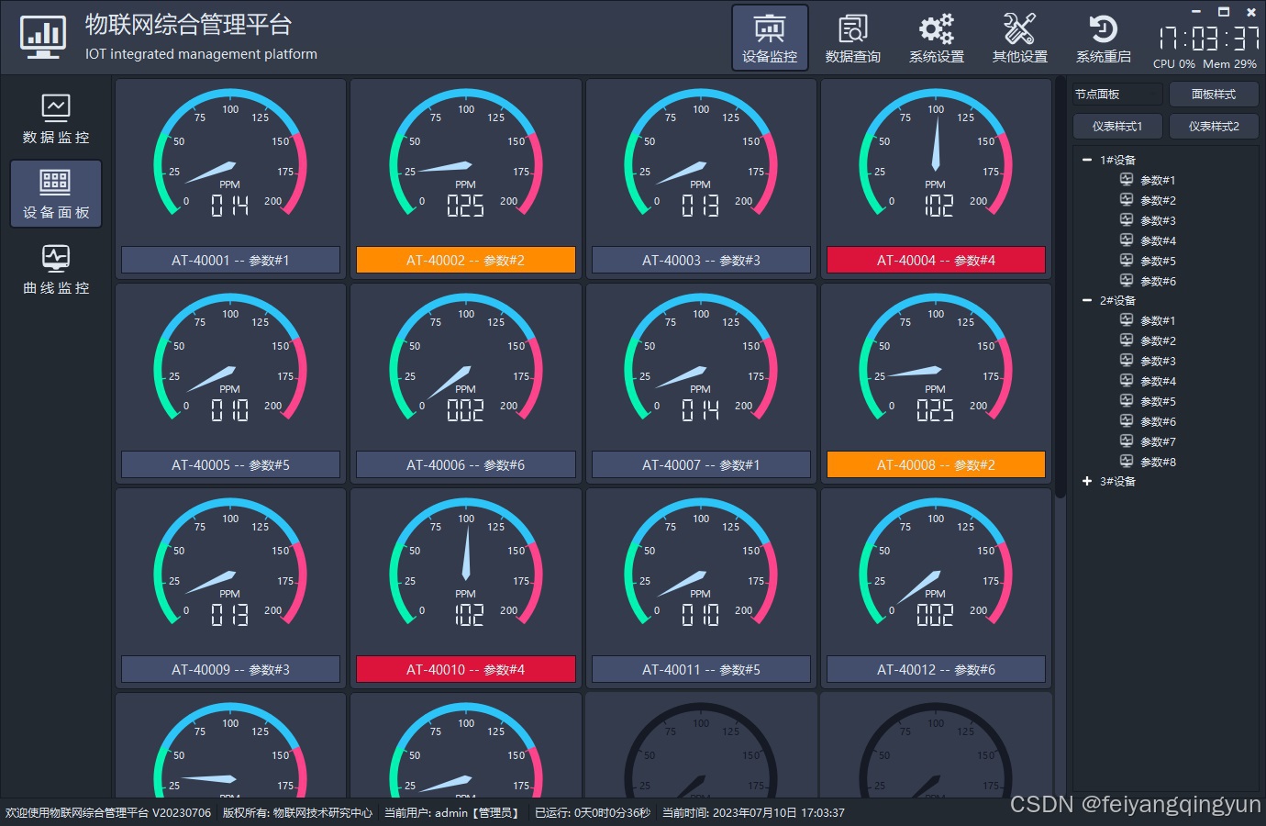Screen dimensions: 1266x826
Task: Click the monitor icon for 参数#6 under 1#设备
Action: 1127,280
